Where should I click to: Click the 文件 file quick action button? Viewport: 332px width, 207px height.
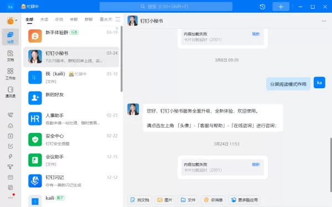pos(188,200)
